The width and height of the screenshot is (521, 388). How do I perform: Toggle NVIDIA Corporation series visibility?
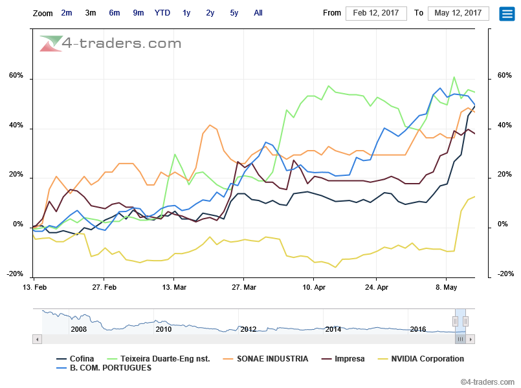tap(421, 359)
